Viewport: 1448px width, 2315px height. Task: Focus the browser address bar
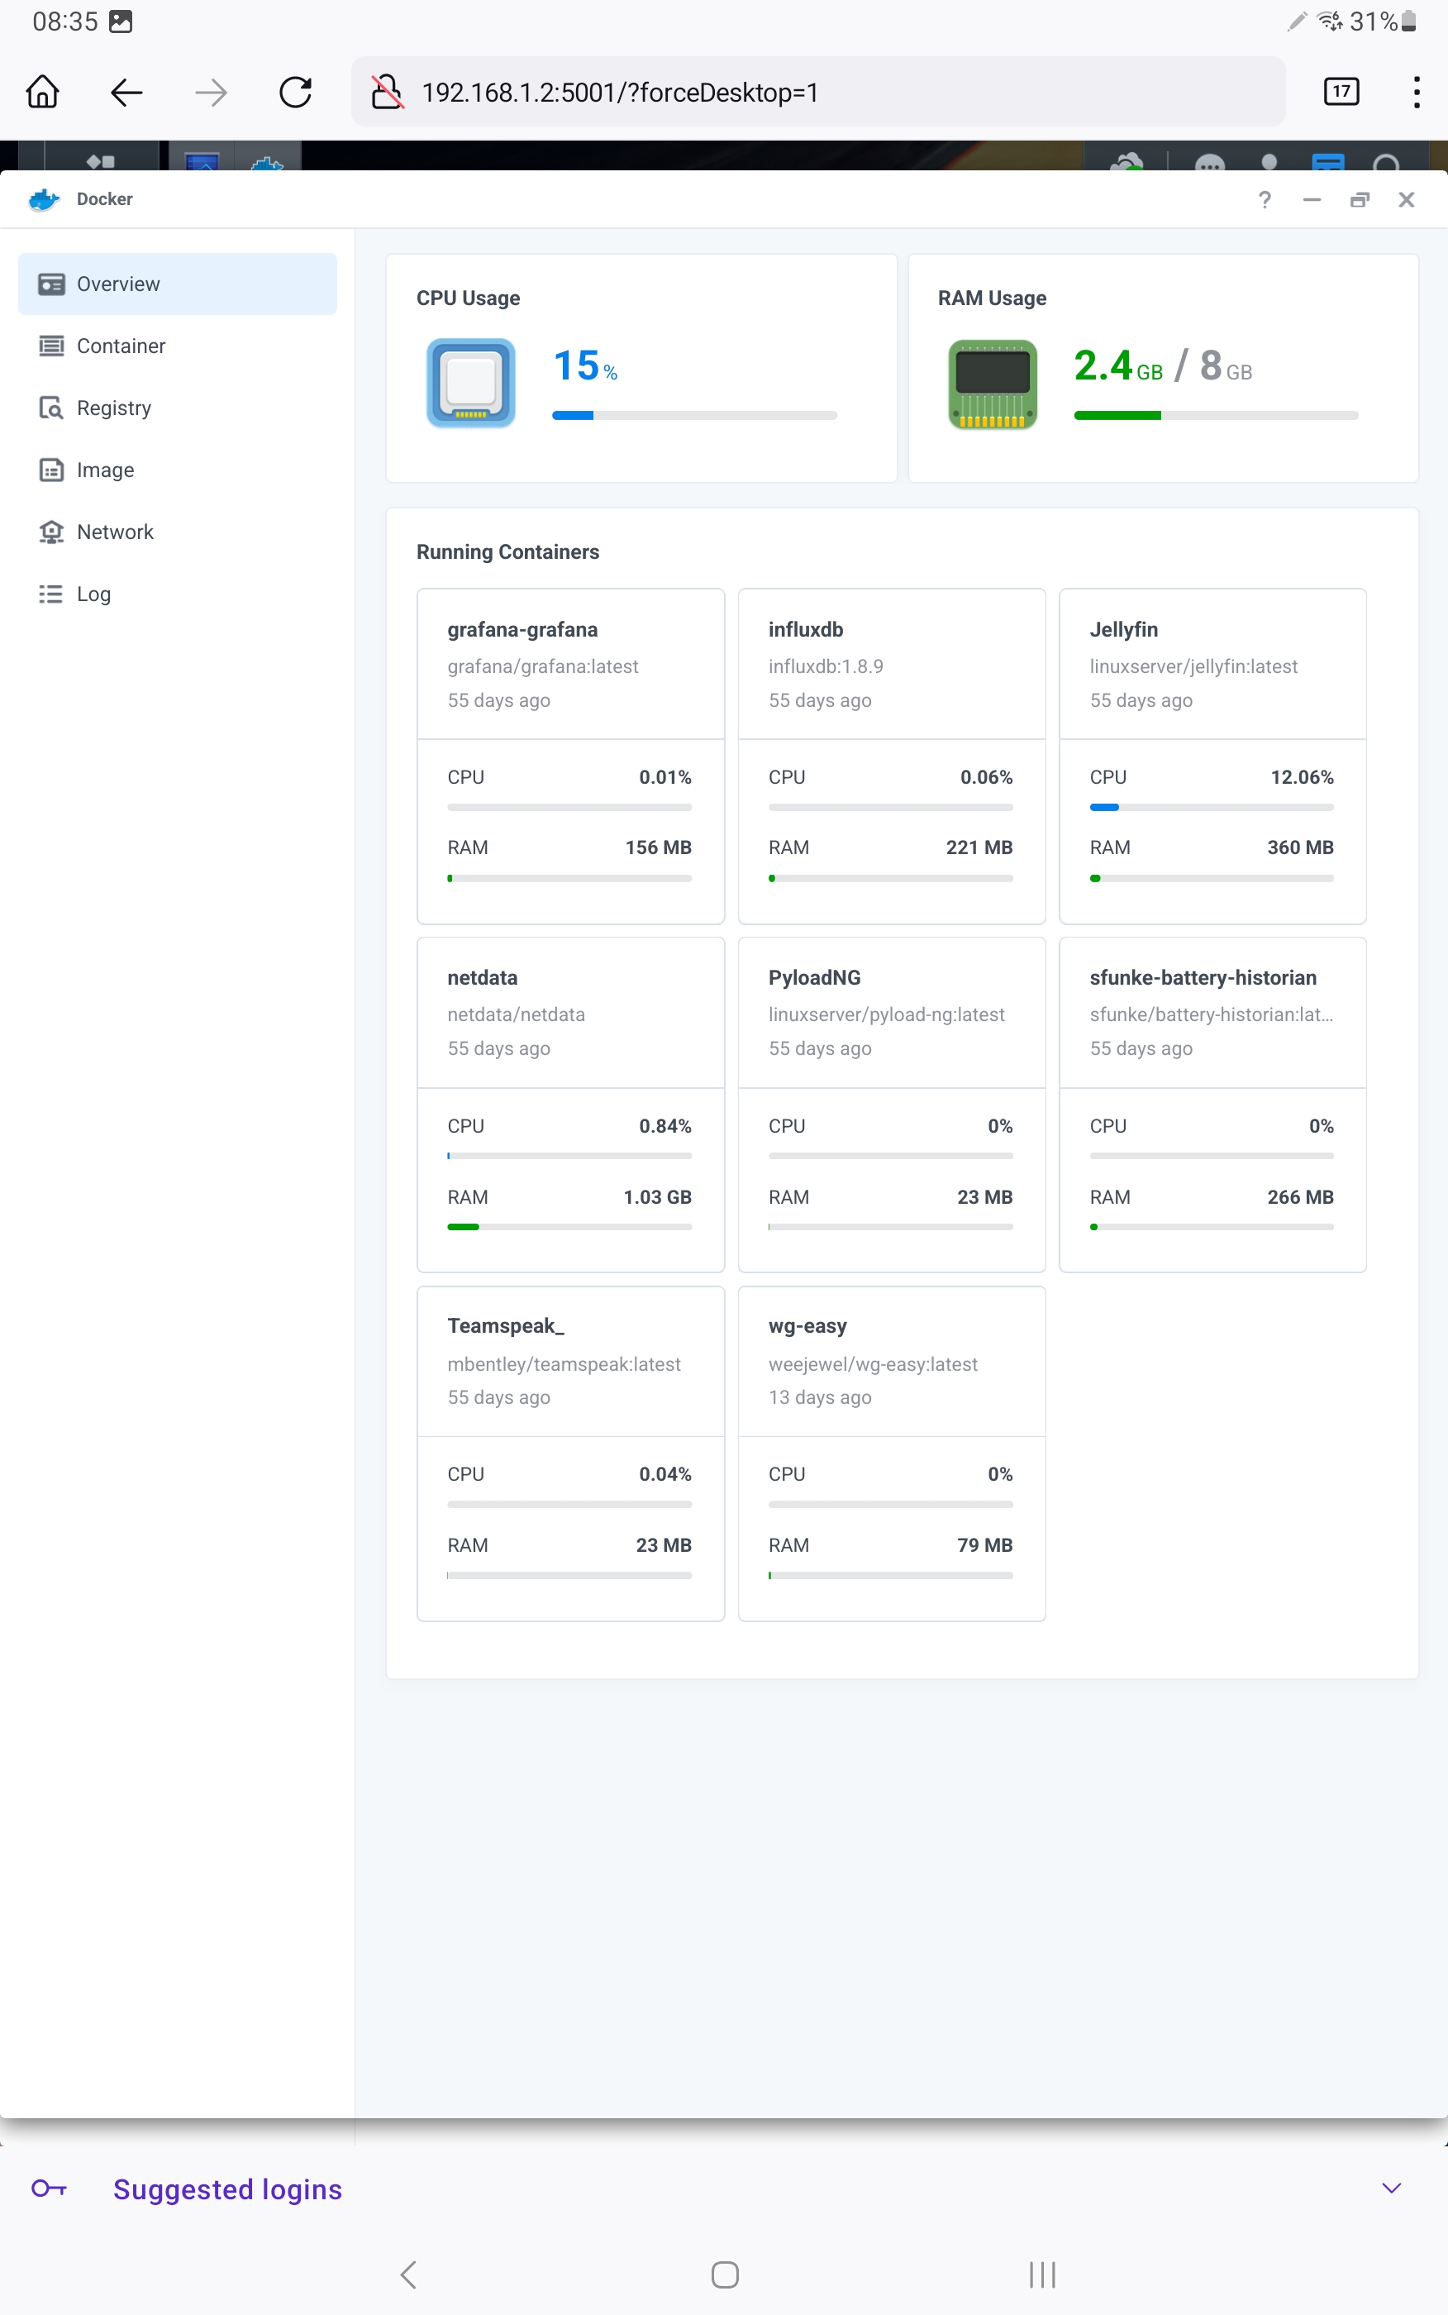818,92
